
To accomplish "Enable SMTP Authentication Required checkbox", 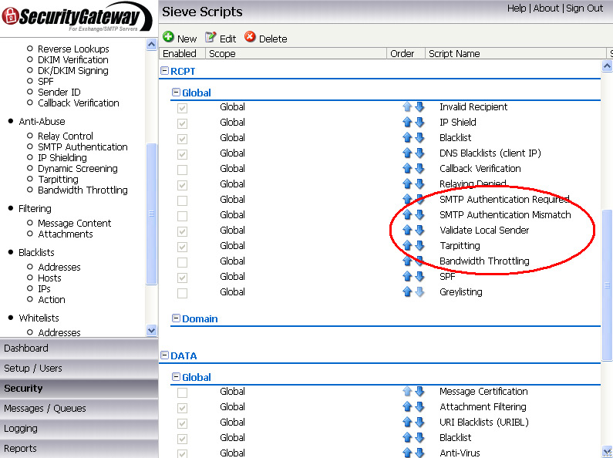I will (182, 201).
